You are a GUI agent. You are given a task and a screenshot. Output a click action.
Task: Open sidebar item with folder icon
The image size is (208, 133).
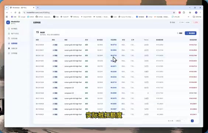[13, 38]
